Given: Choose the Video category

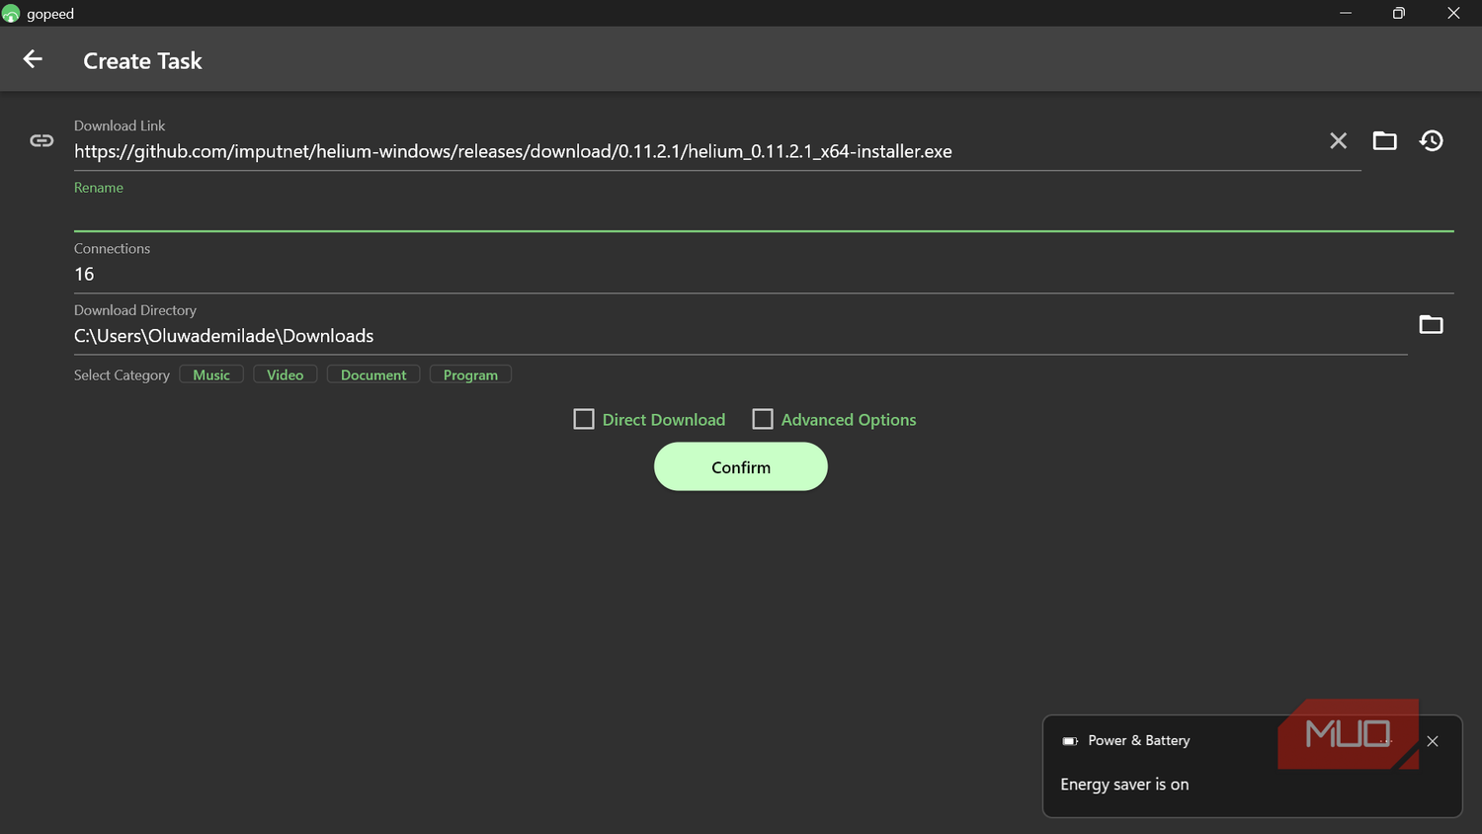Looking at the screenshot, I should 285,375.
